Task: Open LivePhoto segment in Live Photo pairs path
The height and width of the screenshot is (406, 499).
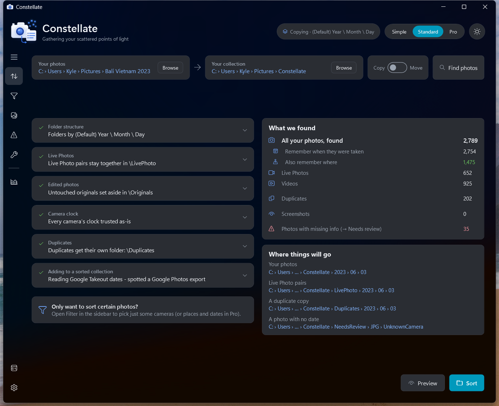Action: pyautogui.click(x=346, y=290)
